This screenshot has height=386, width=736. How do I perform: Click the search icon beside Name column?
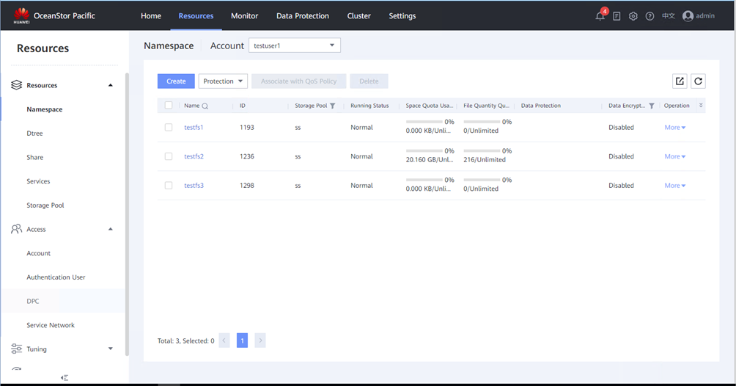click(205, 106)
